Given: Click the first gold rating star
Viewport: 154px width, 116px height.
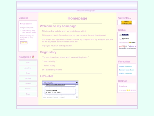Looking at the screenshot, I should point(127,90).
